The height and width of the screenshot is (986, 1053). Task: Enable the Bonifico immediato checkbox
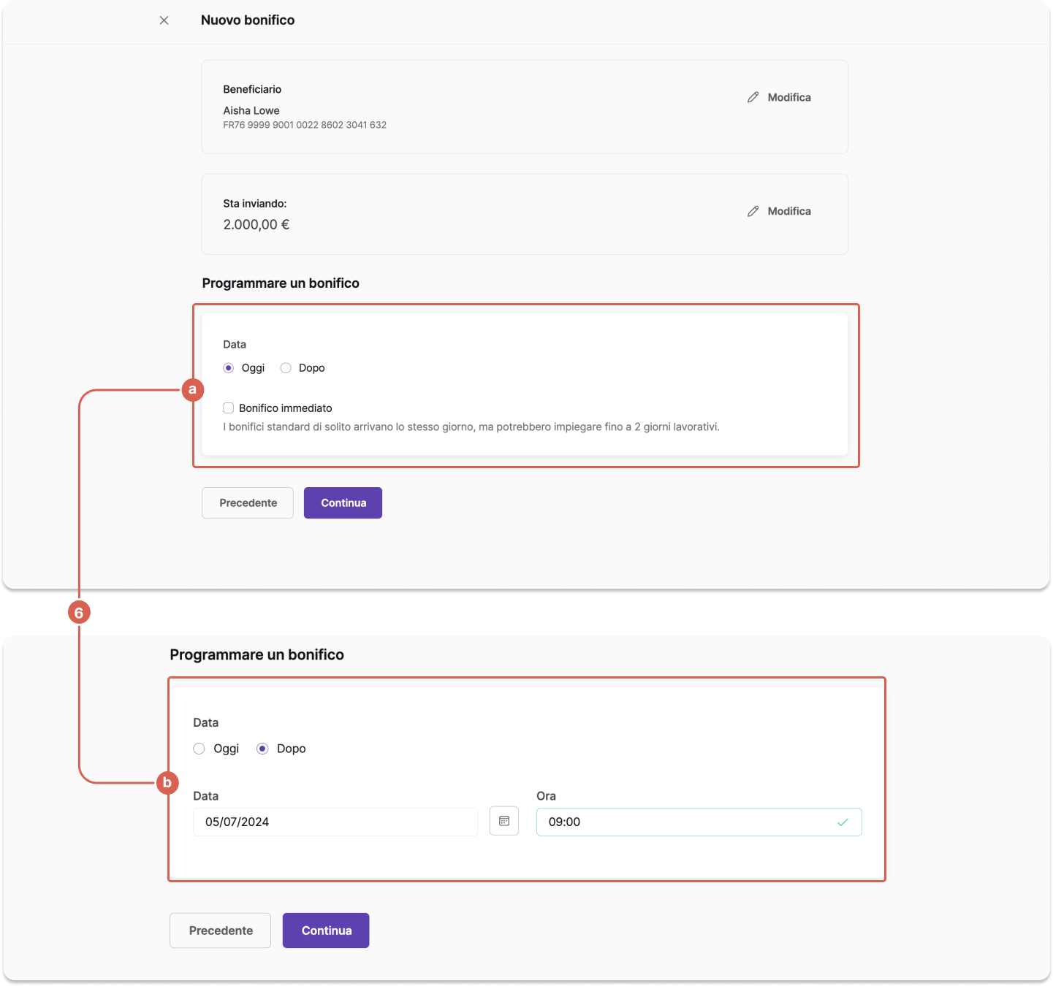click(x=229, y=408)
